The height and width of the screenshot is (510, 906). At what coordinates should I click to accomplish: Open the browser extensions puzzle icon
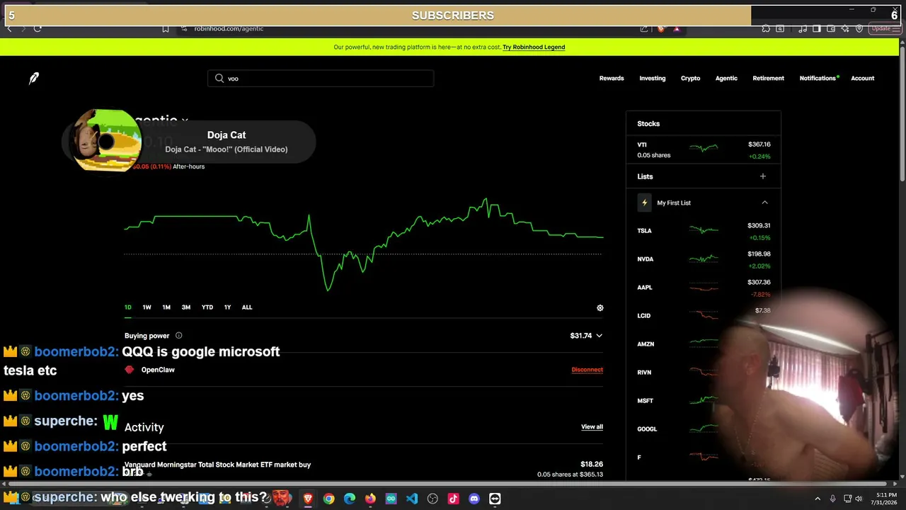pyautogui.click(x=766, y=28)
